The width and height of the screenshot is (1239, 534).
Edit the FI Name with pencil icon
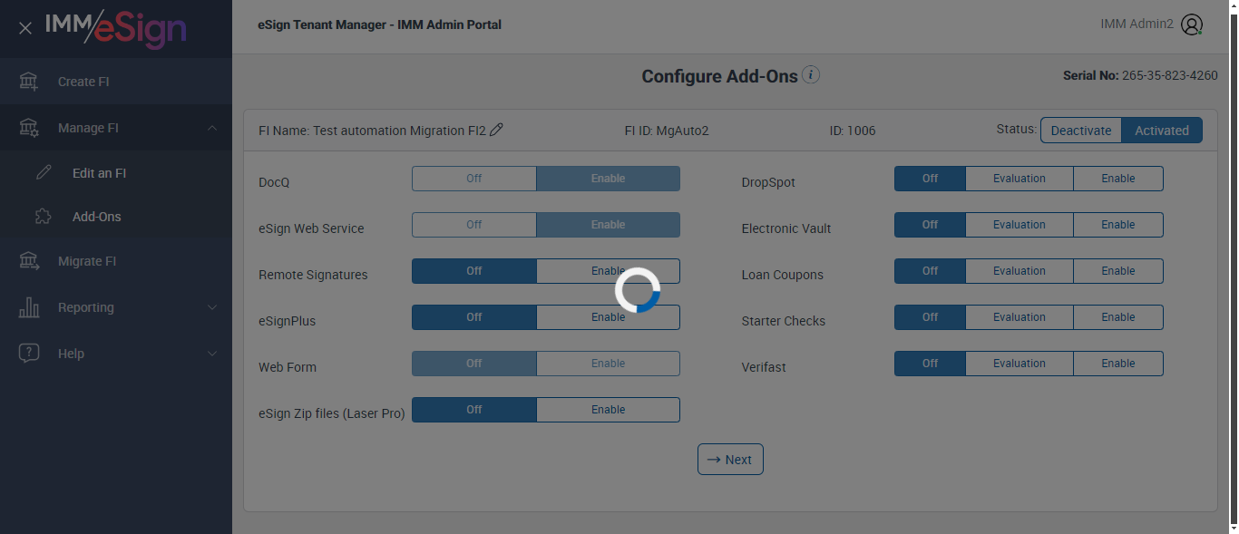pos(496,130)
